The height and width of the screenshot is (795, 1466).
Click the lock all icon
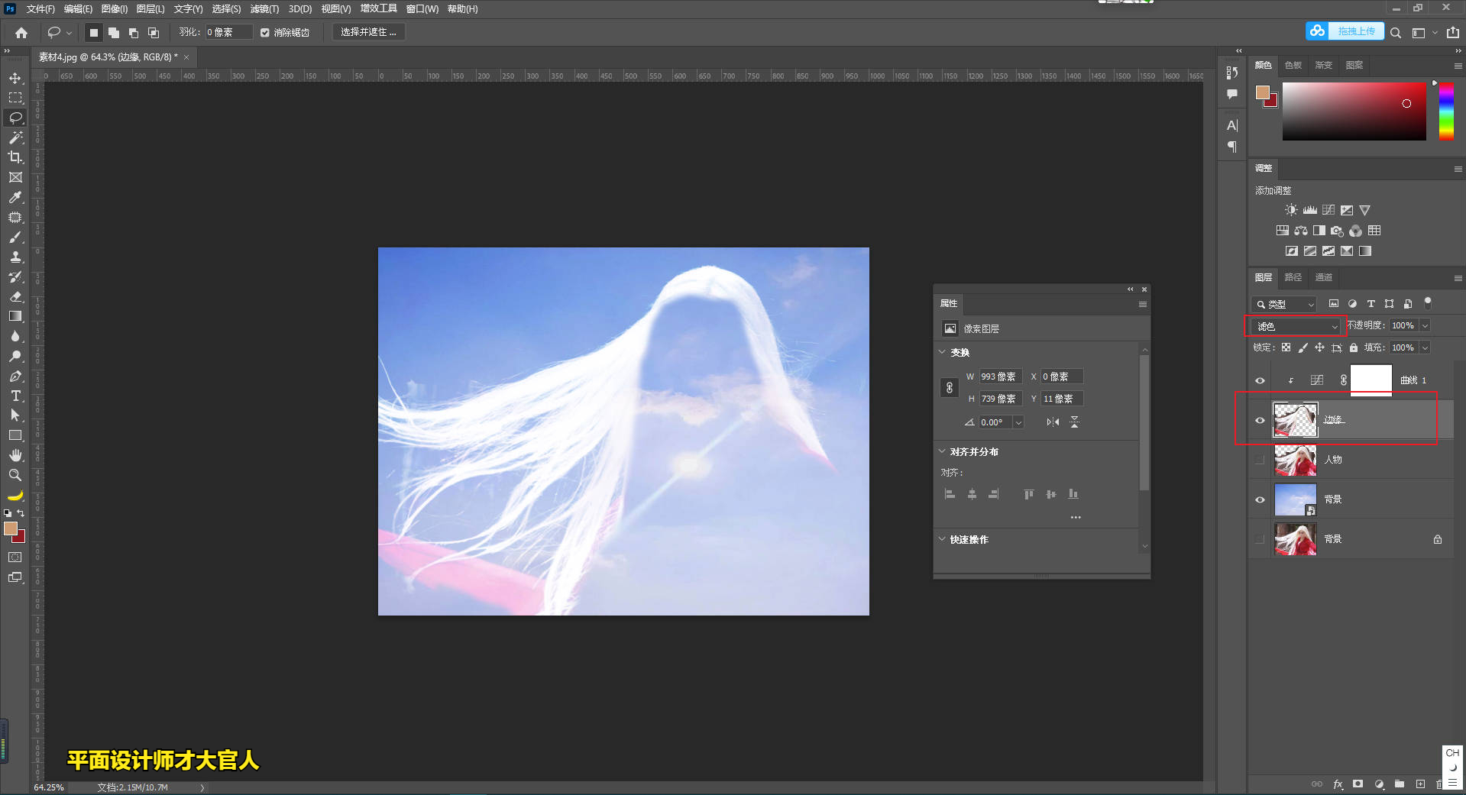tap(1354, 347)
